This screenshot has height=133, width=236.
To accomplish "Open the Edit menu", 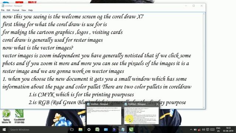I will (x=8, y=10).
